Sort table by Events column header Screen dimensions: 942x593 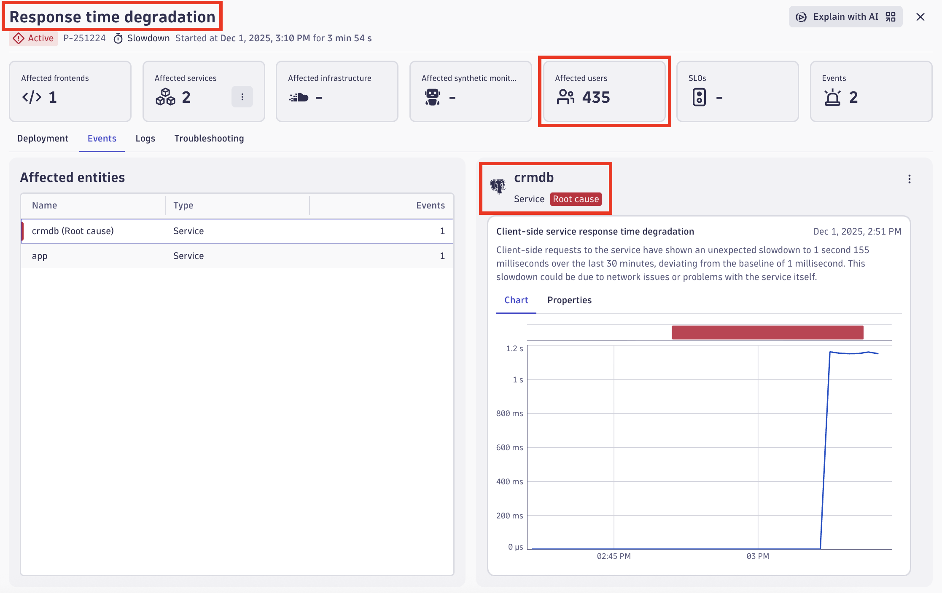coord(430,206)
